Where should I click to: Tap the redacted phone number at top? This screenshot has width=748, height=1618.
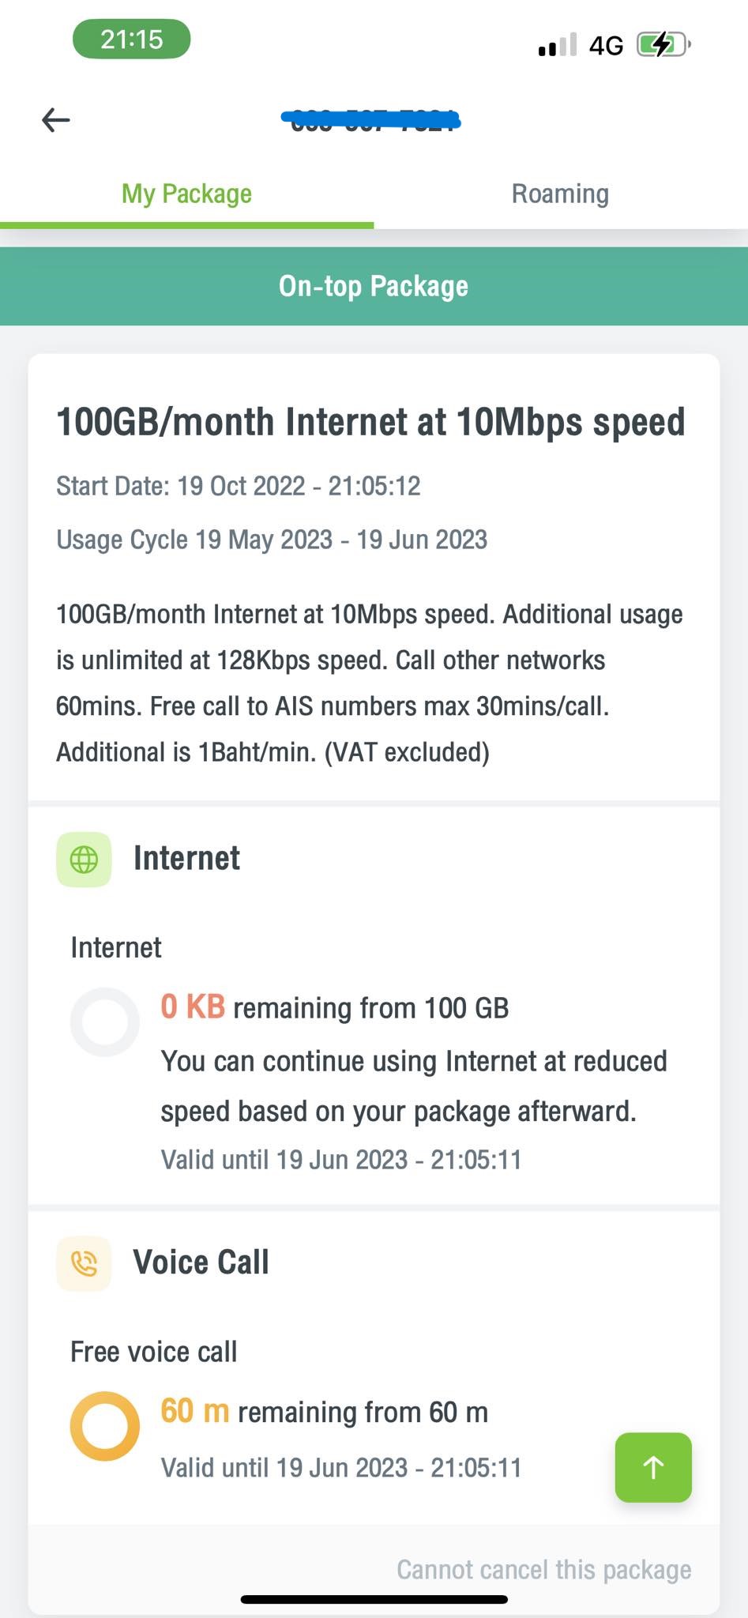(371, 121)
